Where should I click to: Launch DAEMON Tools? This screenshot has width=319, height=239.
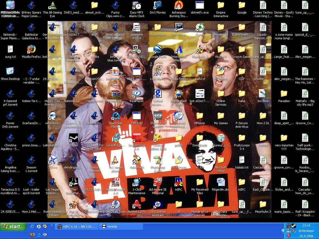pos(116,207)
